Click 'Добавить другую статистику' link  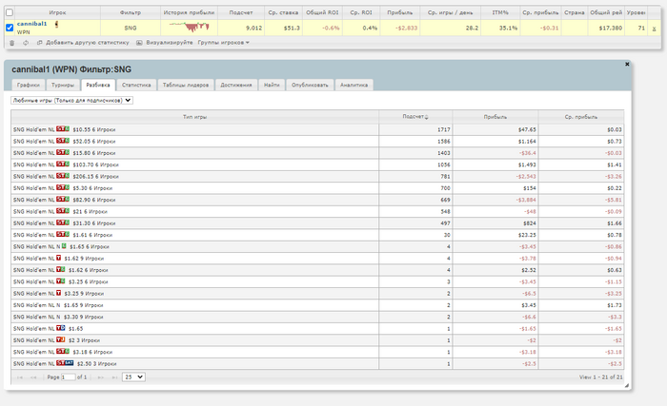89,43
